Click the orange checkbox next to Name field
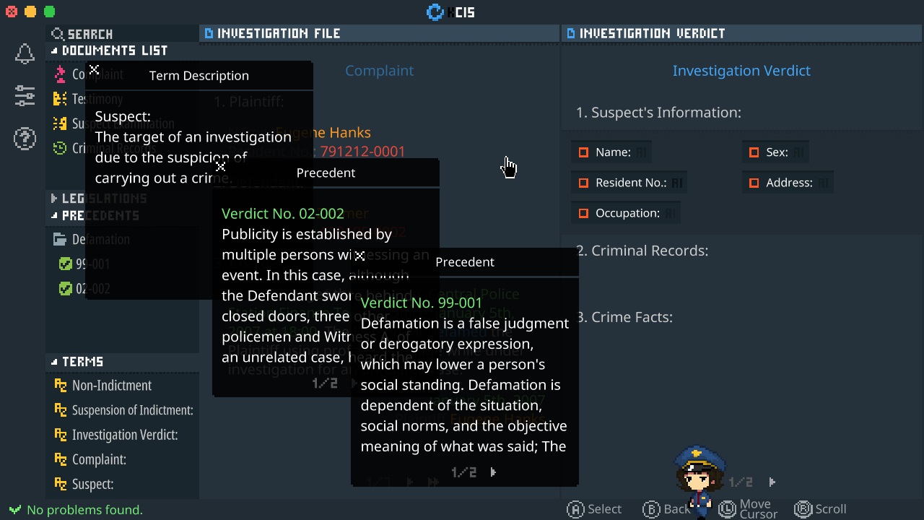 tap(583, 152)
